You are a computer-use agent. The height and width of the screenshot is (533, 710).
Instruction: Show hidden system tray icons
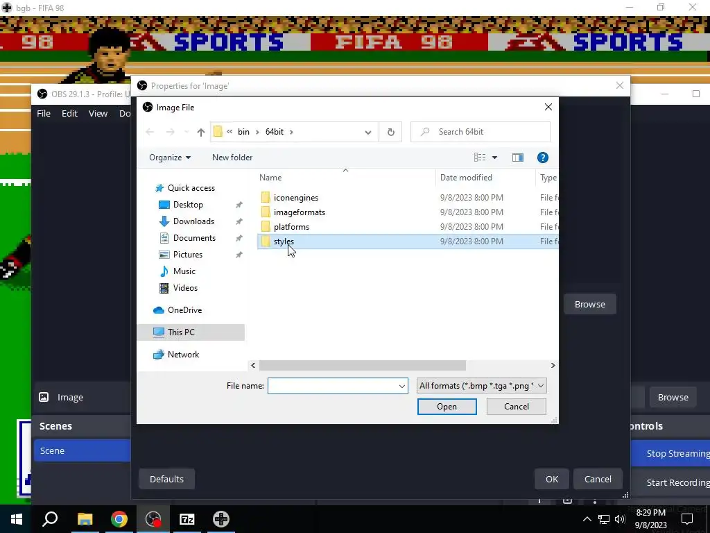click(x=587, y=519)
